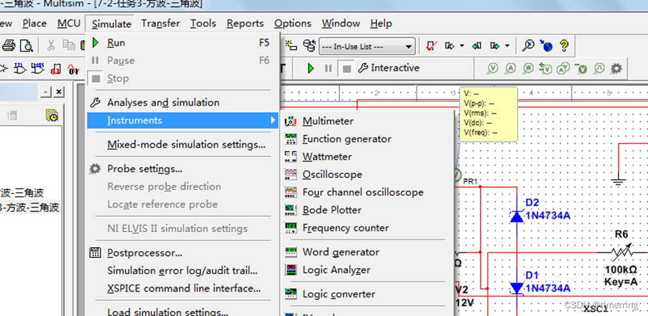This screenshot has width=648, height=316.
Task: Click the Print toolbar icon
Action: (x=9, y=46)
